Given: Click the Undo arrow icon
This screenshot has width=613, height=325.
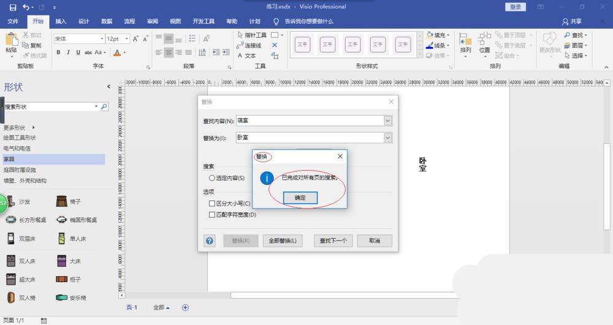Looking at the screenshot, I should (x=26, y=7).
